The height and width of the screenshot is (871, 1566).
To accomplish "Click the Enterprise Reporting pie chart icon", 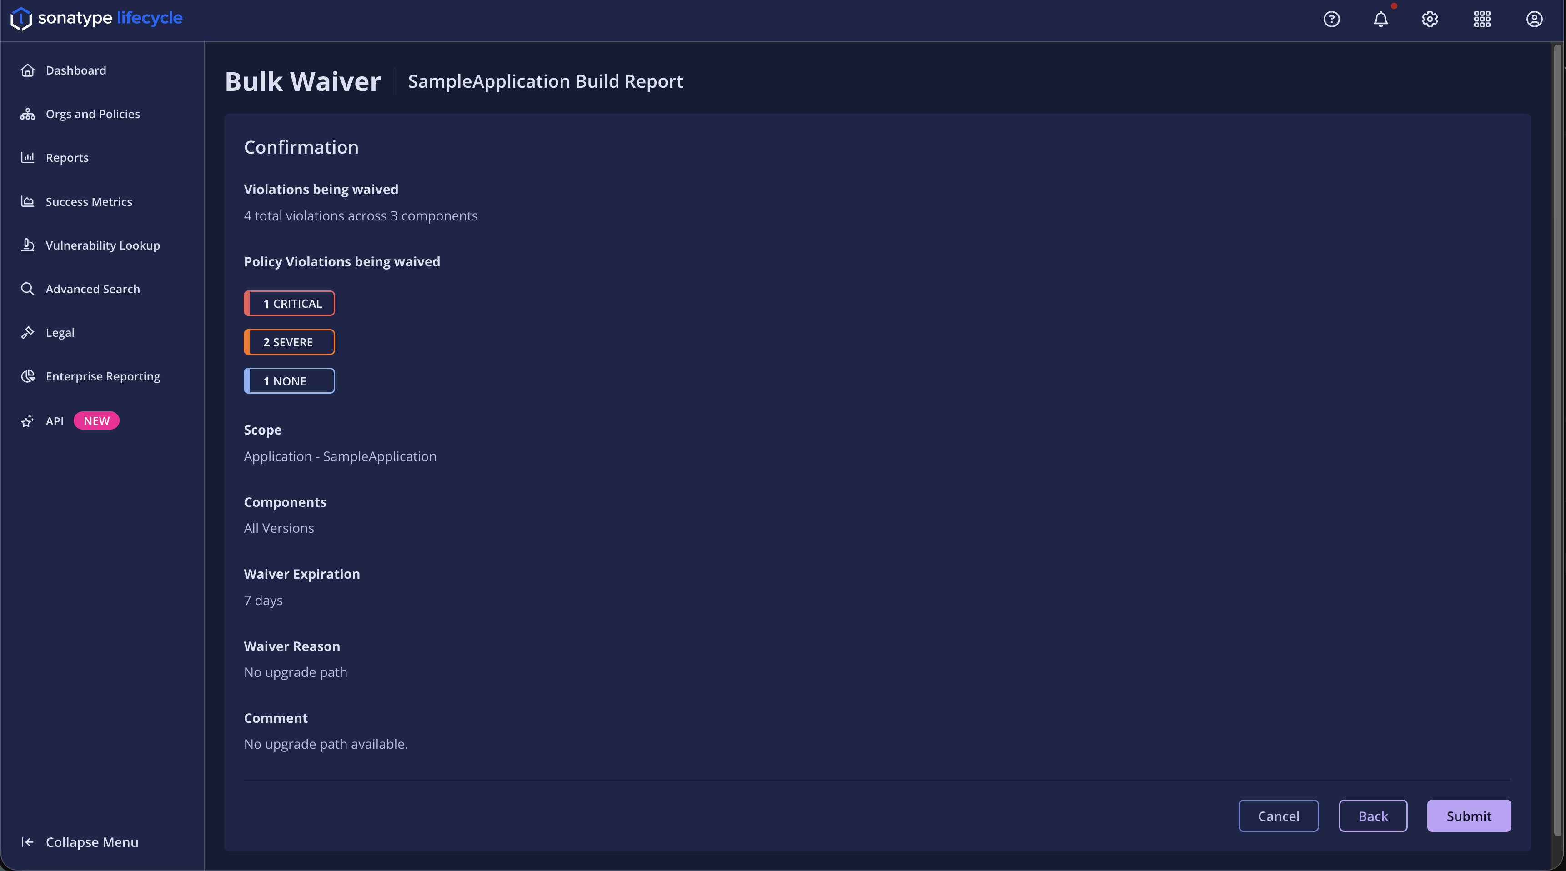I will [x=27, y=376].
